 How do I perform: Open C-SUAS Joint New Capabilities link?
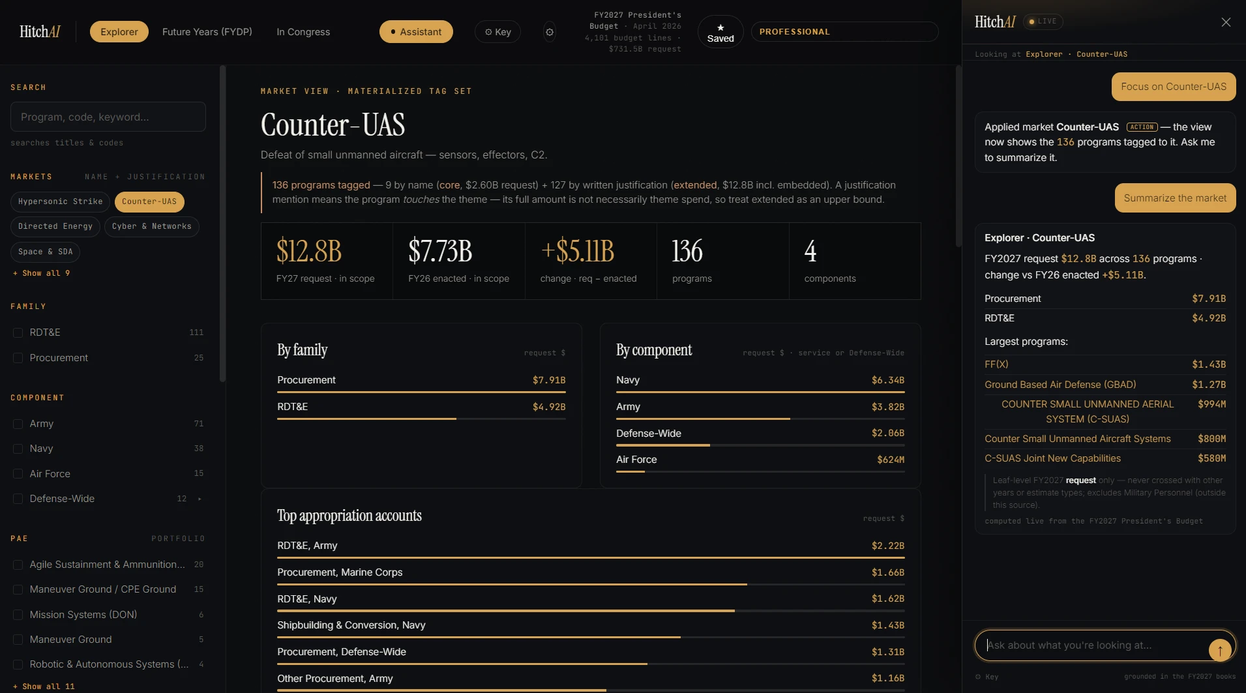[1052, 458]
